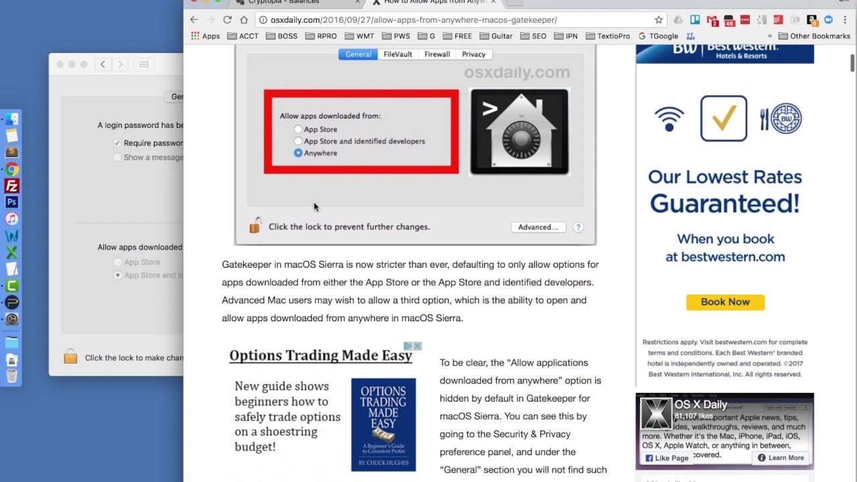Select App Store and identified radio in System Preferences
The height and width of the screenshot is (482, 857).
[118, 275]
